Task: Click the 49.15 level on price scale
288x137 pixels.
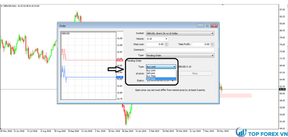Action: (x=282, y=129)
